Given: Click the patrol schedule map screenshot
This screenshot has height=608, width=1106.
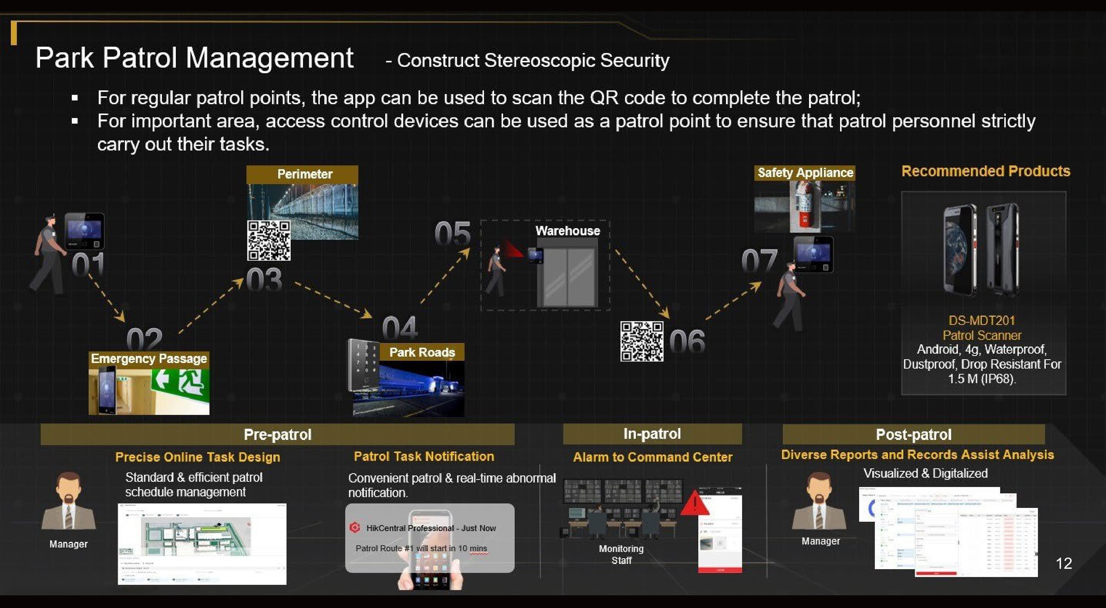Looking at the screenshot, I should click(202, 543).
